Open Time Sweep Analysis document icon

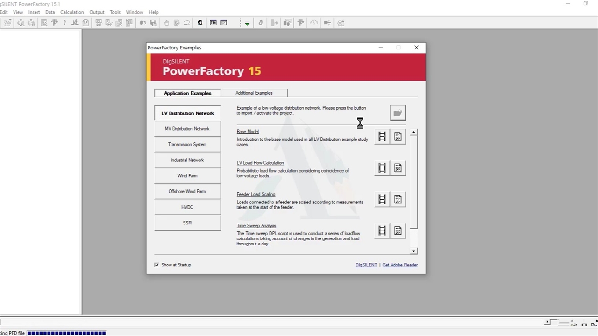(398, 231)
